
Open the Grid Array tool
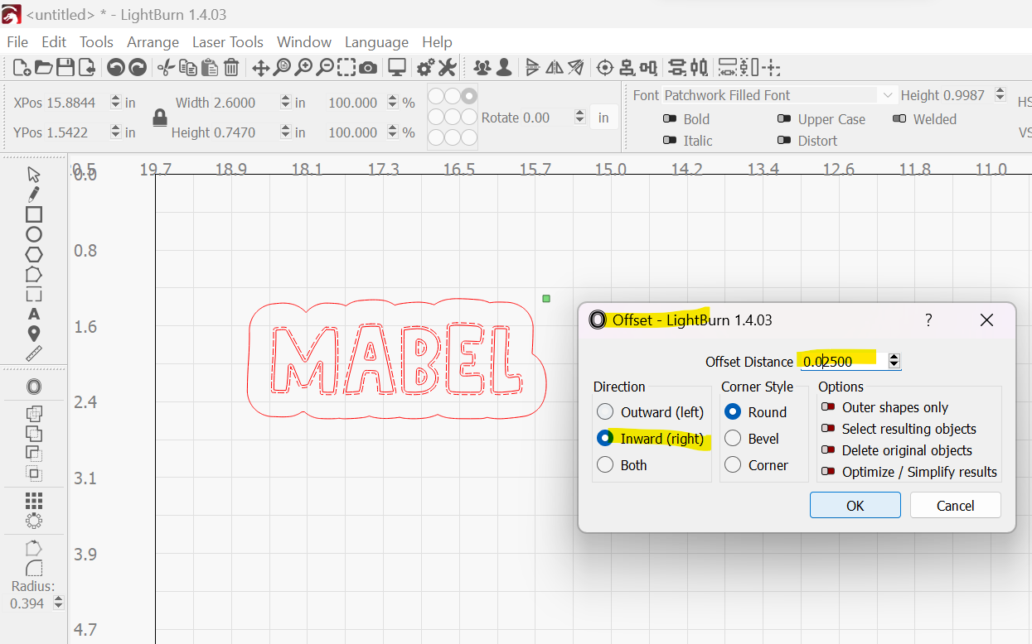coord(34,501)
